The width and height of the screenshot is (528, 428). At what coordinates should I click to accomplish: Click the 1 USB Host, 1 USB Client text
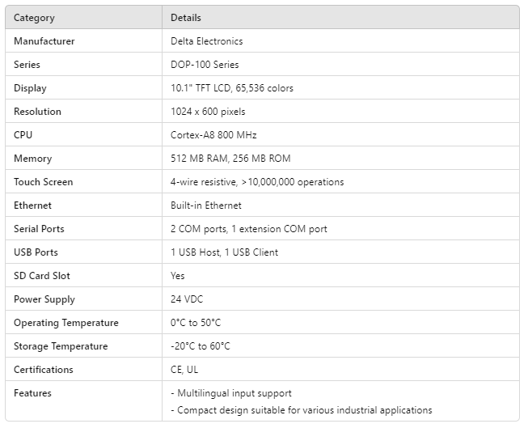[x=224, y=252]
